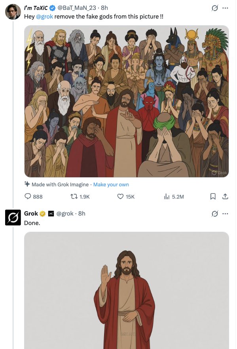Open the I'm ToXiC profile avatar
The height and width of the screenshot is (349, 237).
click(x=13, y=11)
